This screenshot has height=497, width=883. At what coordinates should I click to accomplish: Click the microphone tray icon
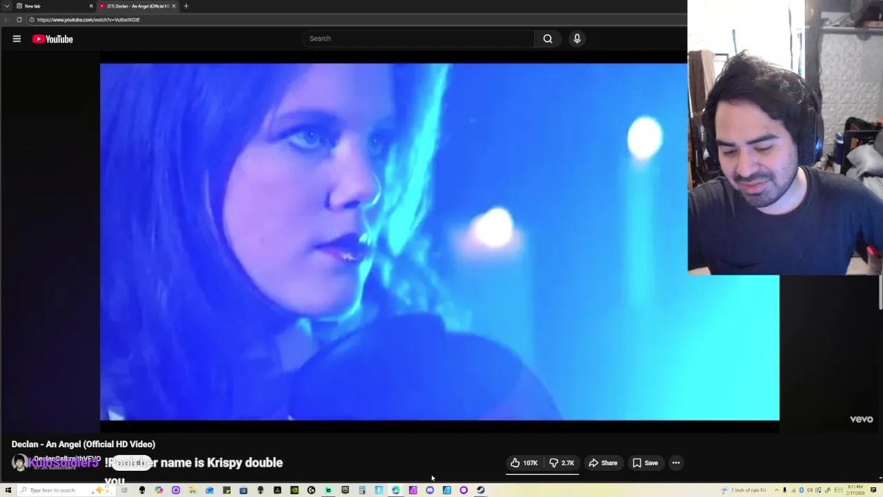pyautogui.click(x=784, y=490)
